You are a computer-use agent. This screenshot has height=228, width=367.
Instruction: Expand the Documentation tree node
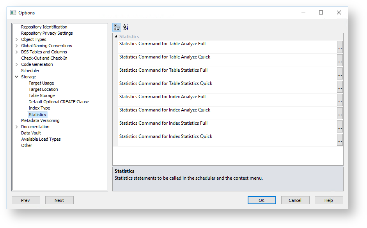17,127
